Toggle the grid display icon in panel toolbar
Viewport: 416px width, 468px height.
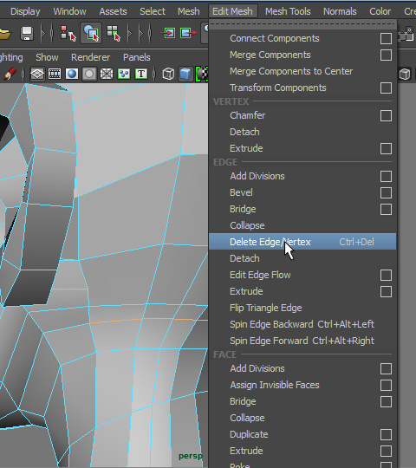pos(37,74)
